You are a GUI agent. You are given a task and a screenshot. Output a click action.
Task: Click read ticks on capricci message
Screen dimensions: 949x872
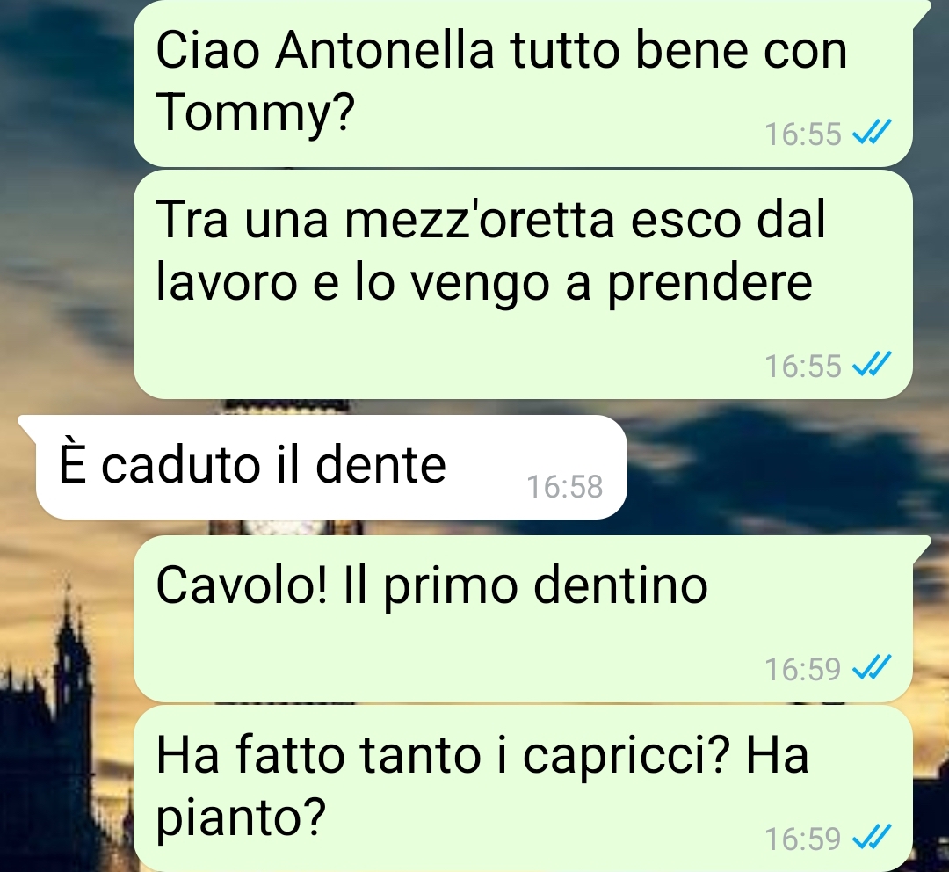point(872,838)
